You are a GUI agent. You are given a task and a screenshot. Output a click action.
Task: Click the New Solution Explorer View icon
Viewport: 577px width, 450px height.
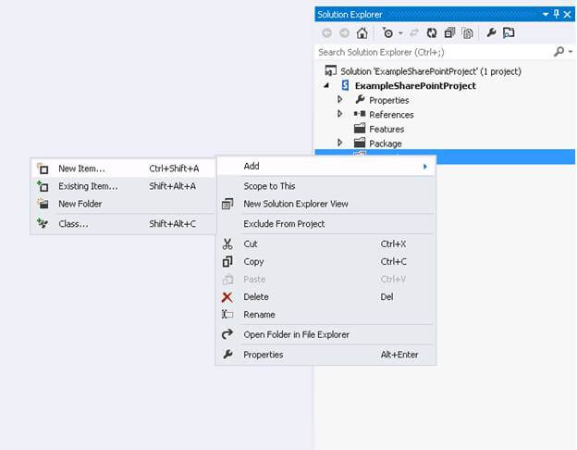tap(227, 204)
